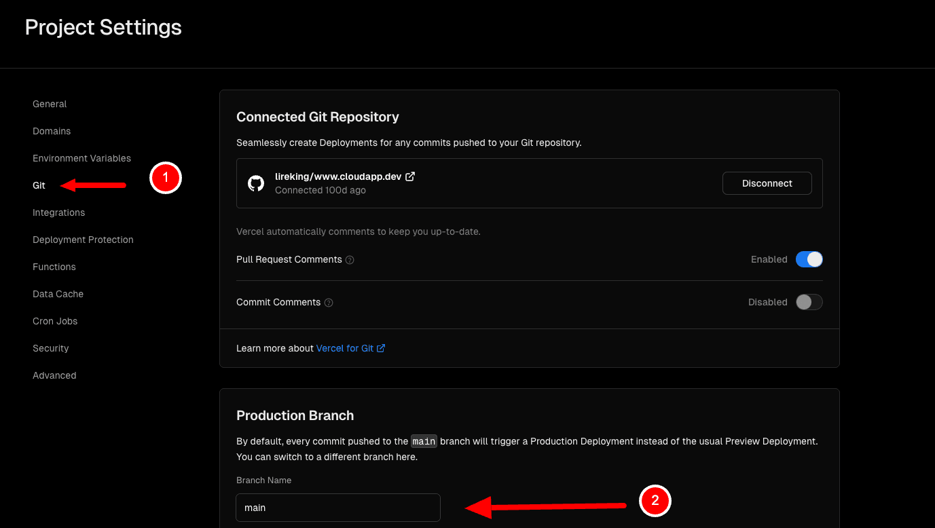Viewport: 935px width, 528px height.
Task: Enable the Commit Comments toggle
Action: (x=809, y=302)
